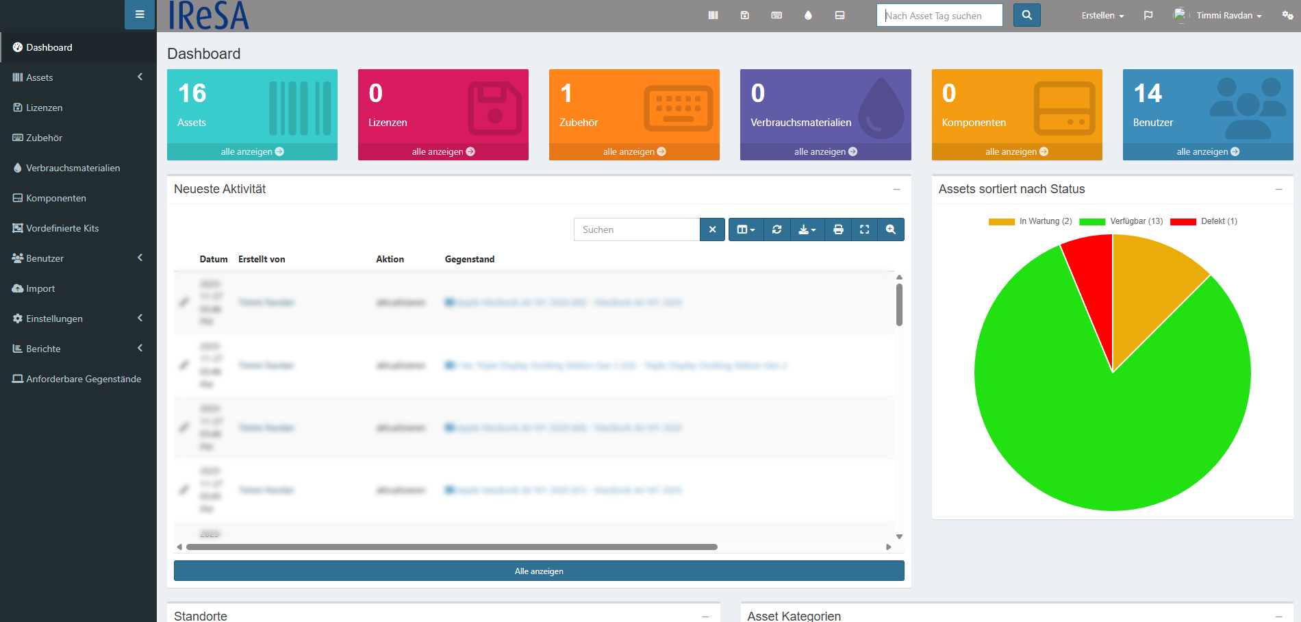Click alle anzeigen on Benutzer card
The height and width of the screenshot is (622, 1301).
click(x=1207, y=151)
